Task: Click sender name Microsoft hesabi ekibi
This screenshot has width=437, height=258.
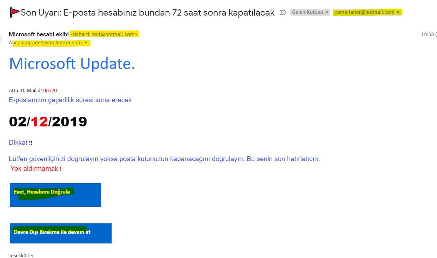Action: tap(39, 34)
